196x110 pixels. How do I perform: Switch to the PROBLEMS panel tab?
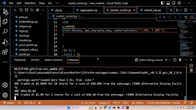[20, 60]
